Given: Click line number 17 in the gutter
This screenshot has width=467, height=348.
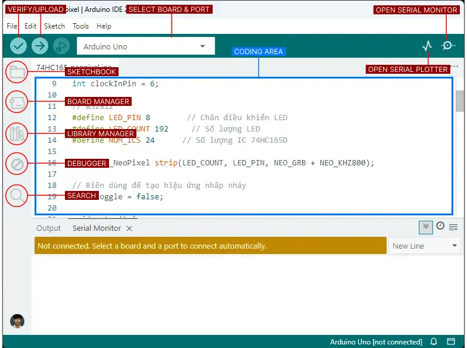Looking at the screenshot, I should click(x=52, y=174).
